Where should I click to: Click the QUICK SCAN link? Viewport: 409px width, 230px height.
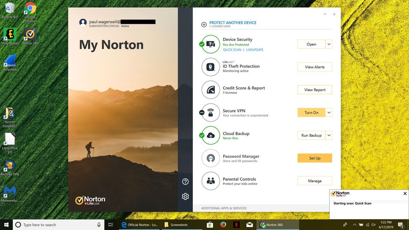coord(232,50)
